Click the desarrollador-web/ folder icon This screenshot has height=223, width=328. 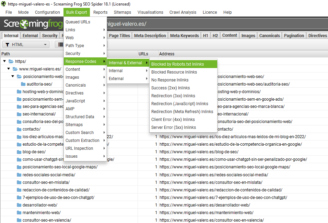[x=19, y=205]
